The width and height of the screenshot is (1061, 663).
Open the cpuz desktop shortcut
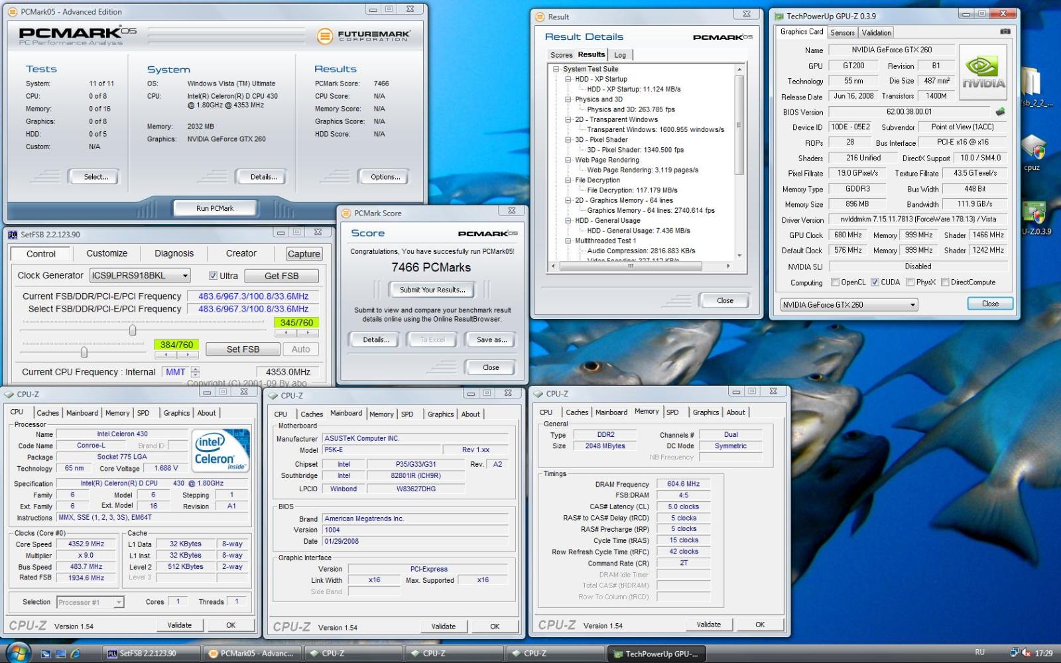[x=1032, y=153]
